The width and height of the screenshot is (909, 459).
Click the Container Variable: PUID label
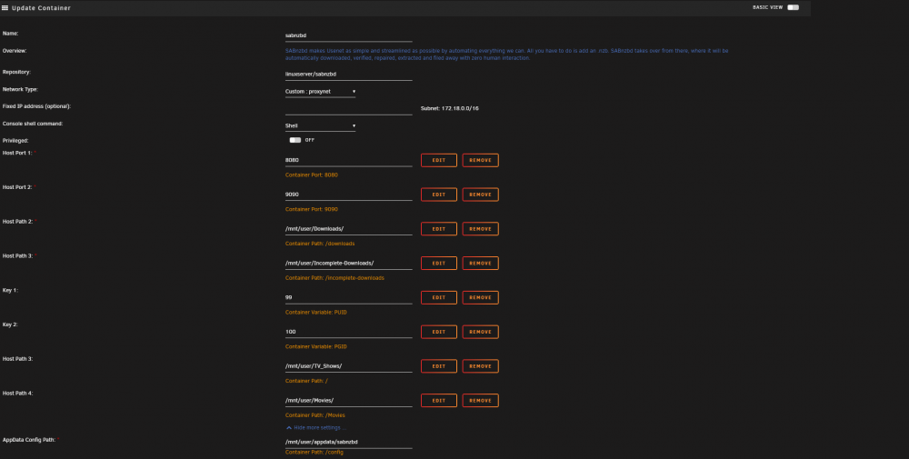pos(316,313)
